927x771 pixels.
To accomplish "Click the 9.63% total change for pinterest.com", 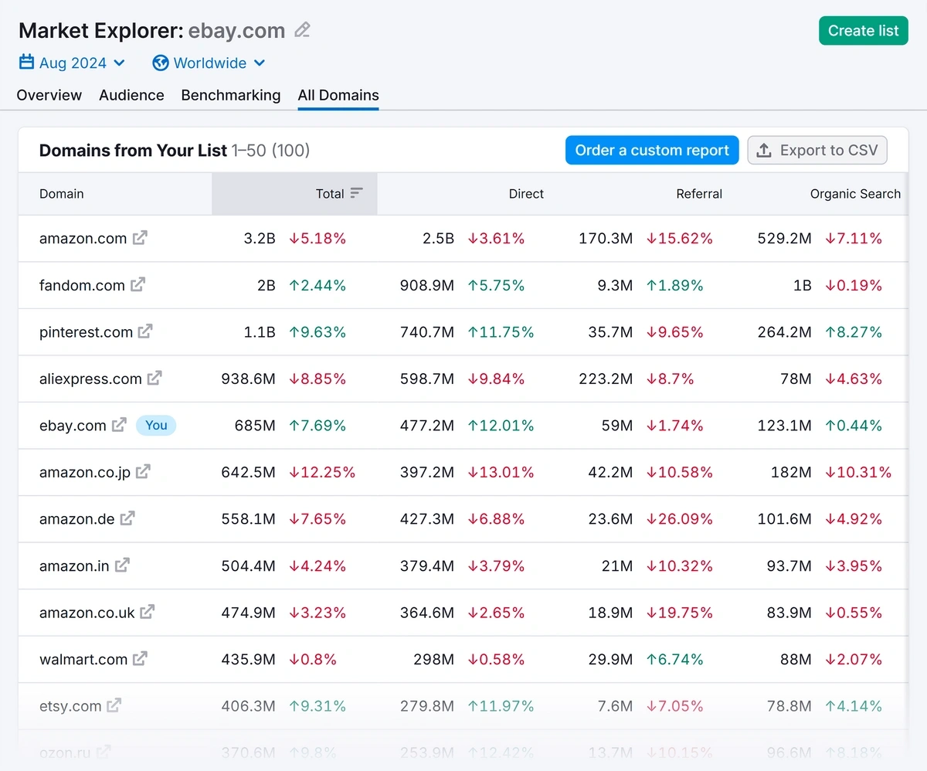I will pyautogui.click(x=317, y=332).
